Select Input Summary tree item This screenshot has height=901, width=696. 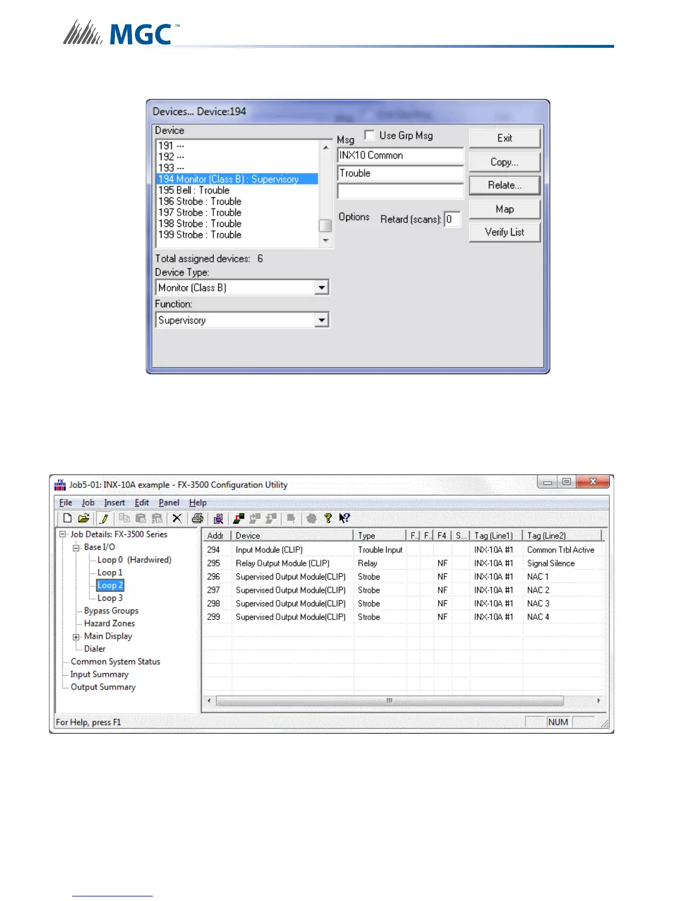(x=100, y=675)
